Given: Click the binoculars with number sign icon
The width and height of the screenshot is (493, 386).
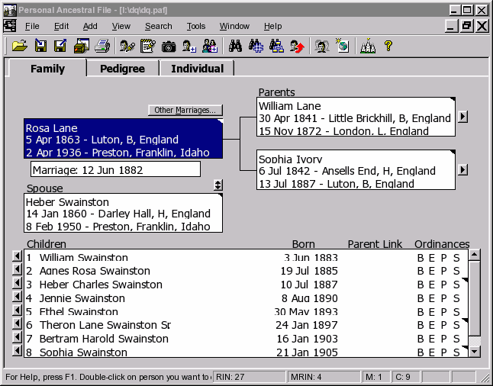Looking at the screenshot, I should coord(256,47).
